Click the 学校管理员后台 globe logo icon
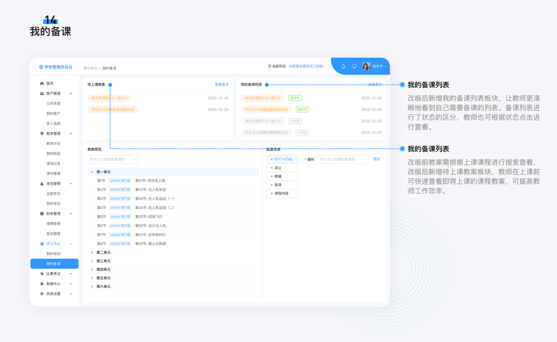Viewport: 557px width, 342px height. click(x=41, y=67)
